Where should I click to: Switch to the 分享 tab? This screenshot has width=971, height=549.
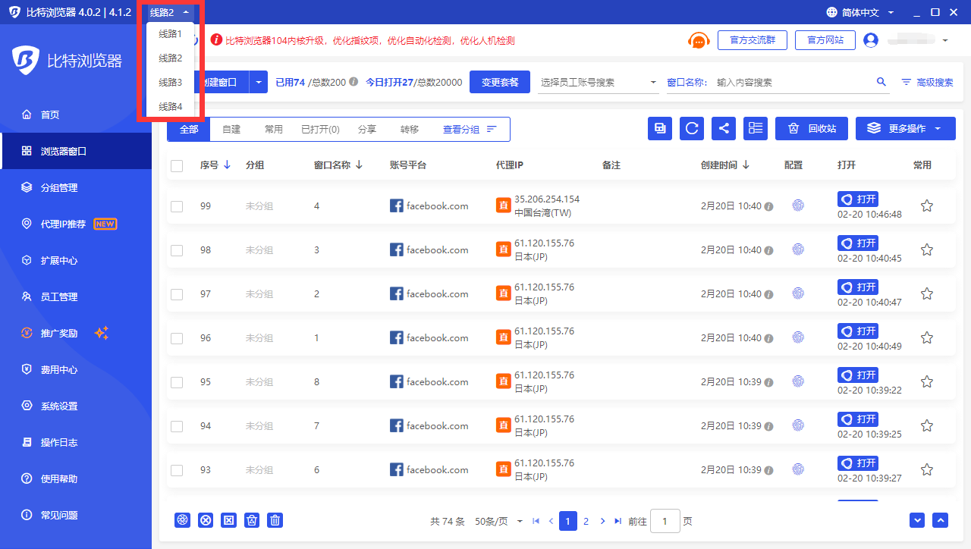367,130
